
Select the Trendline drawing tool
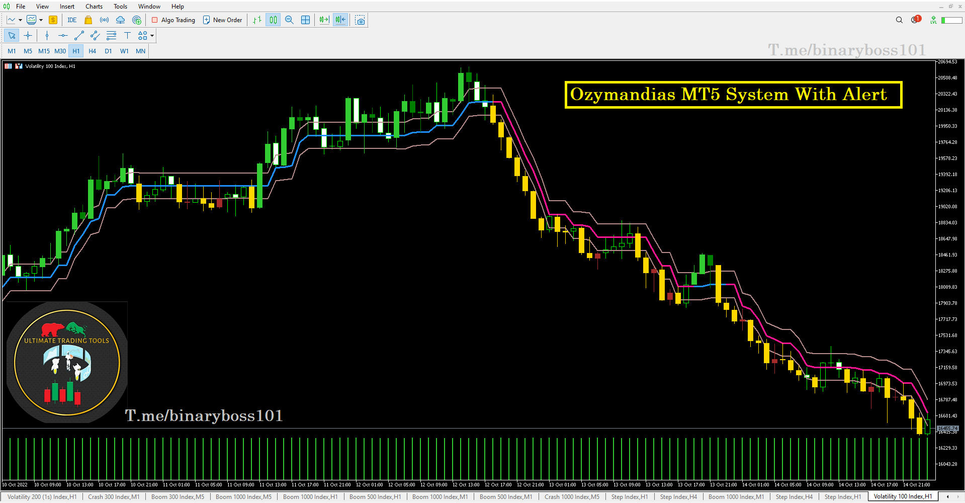[79, 36]
